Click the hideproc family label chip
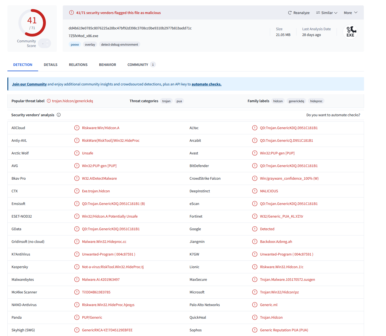386x336 pixels. coord(316,101)
